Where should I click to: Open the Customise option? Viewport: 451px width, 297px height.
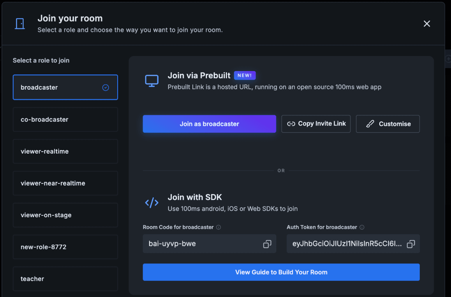point(388,124)
